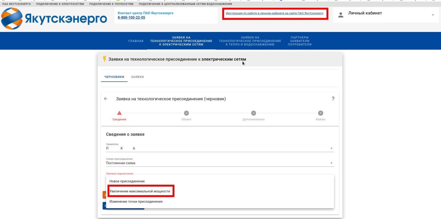Click the user profile avatar icon
Viewport: 441px width, 219px height.
341,15
